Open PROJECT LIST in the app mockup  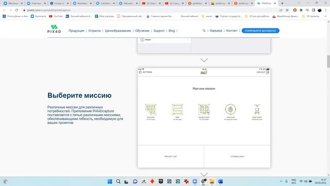pos(171,157)
